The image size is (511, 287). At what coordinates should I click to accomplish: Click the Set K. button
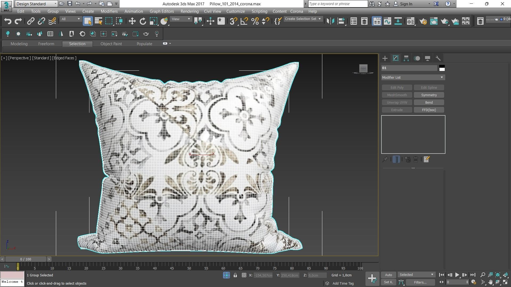[x=388, y=282]
